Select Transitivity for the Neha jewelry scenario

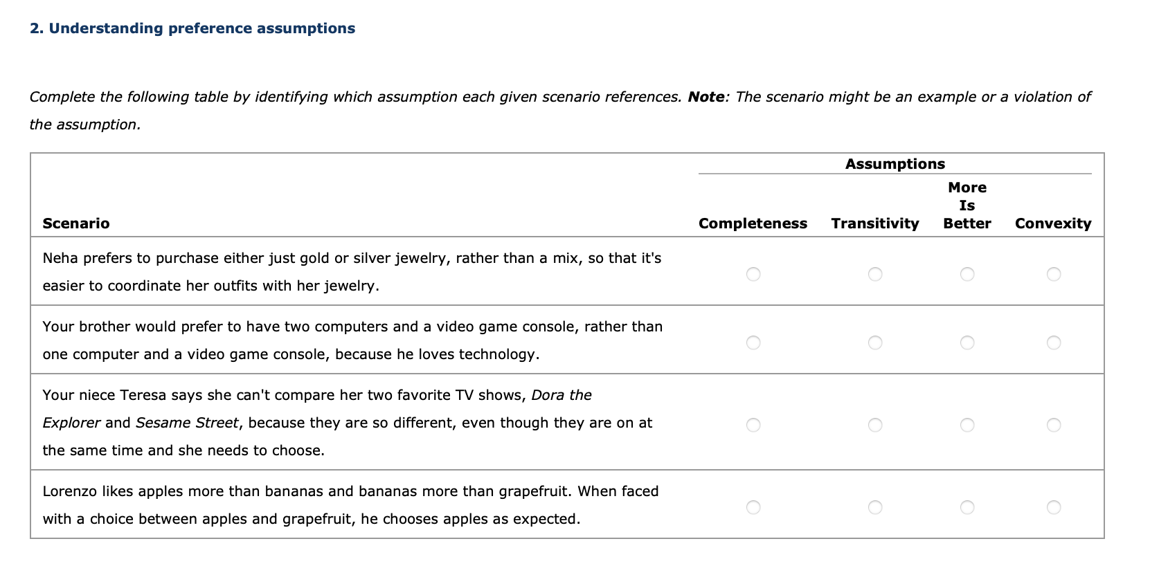click(x=875, y=274)
